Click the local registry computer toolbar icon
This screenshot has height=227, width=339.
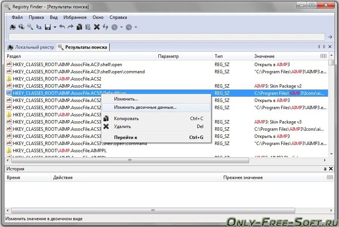13,27
